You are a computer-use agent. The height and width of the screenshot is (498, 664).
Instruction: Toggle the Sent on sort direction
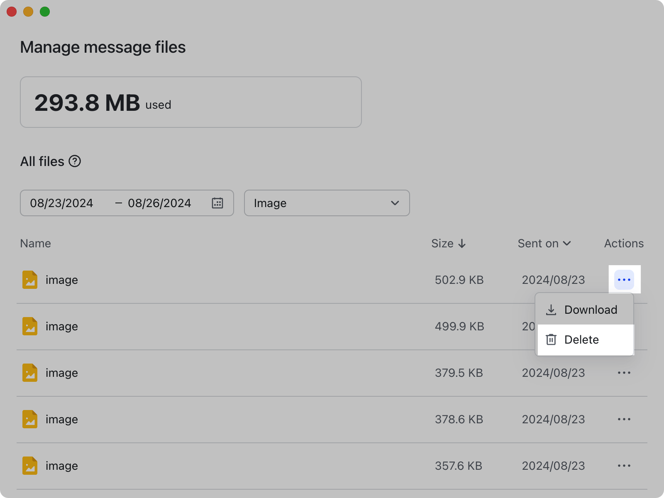coord(568,244)
